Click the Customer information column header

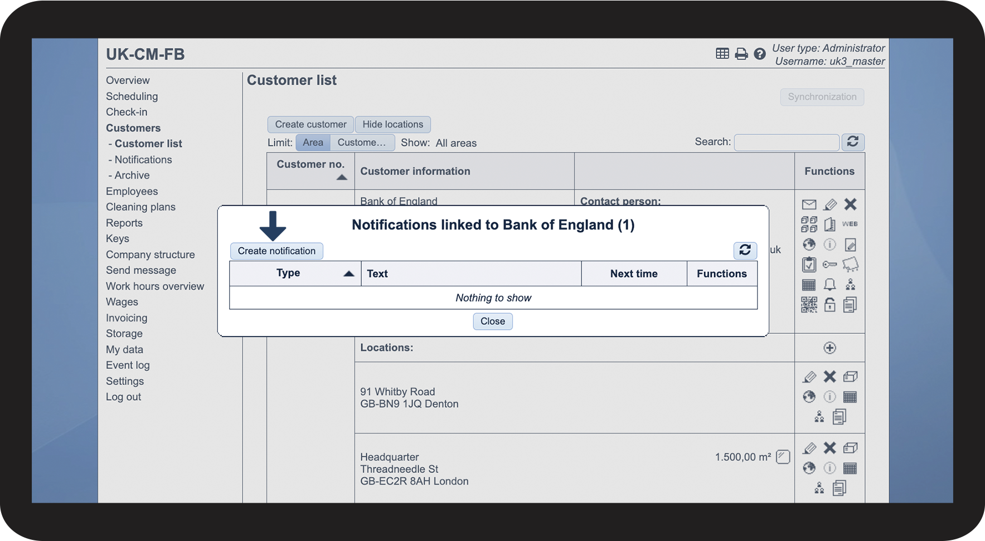tap(464, 171)
